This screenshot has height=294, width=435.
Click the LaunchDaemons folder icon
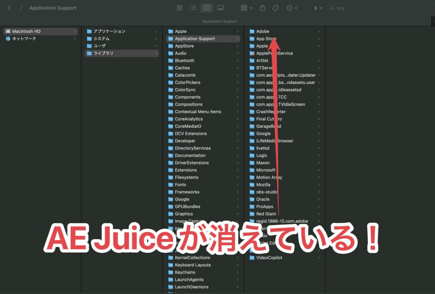pyautogui.click(x=171, y=287)
